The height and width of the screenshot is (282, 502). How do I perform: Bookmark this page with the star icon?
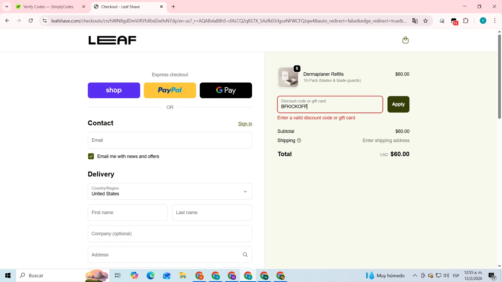coord(425,21)
